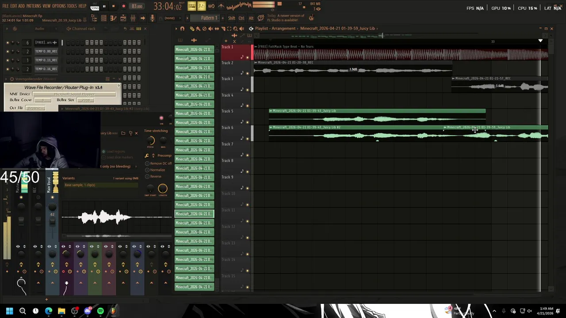Screen dimensions: 566x318
Task: Open File Explorer from the taskbar
Action: point(61,311)
